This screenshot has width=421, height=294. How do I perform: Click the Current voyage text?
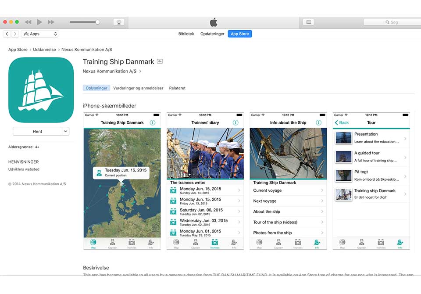267,190
